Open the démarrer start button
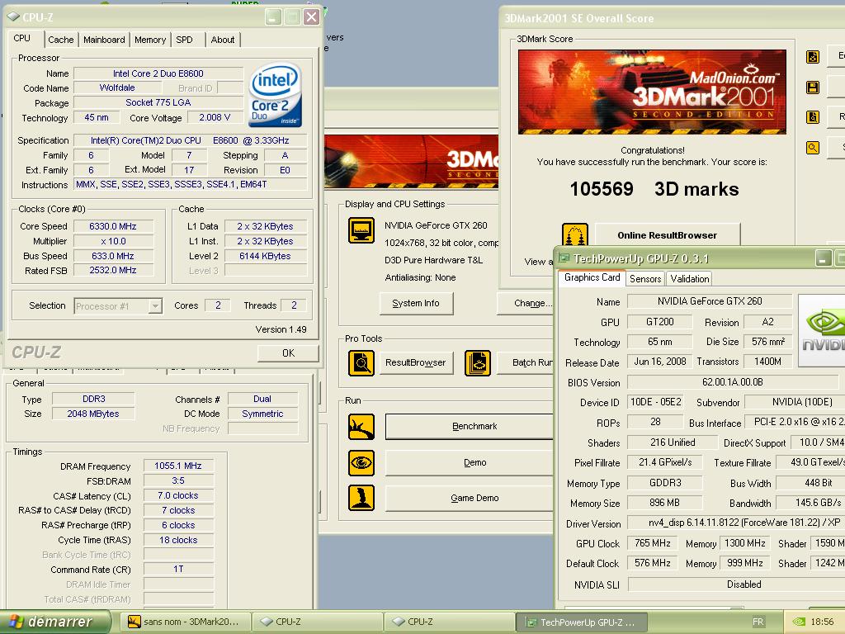The height and width of the screenshot is (634, 845). point(54,622)
